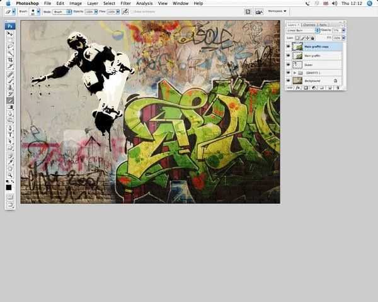Image resolution: width=378 pixels, height=302 pixels.
Task: Switch to the Channels tab
Action: (x=309, y=25)
